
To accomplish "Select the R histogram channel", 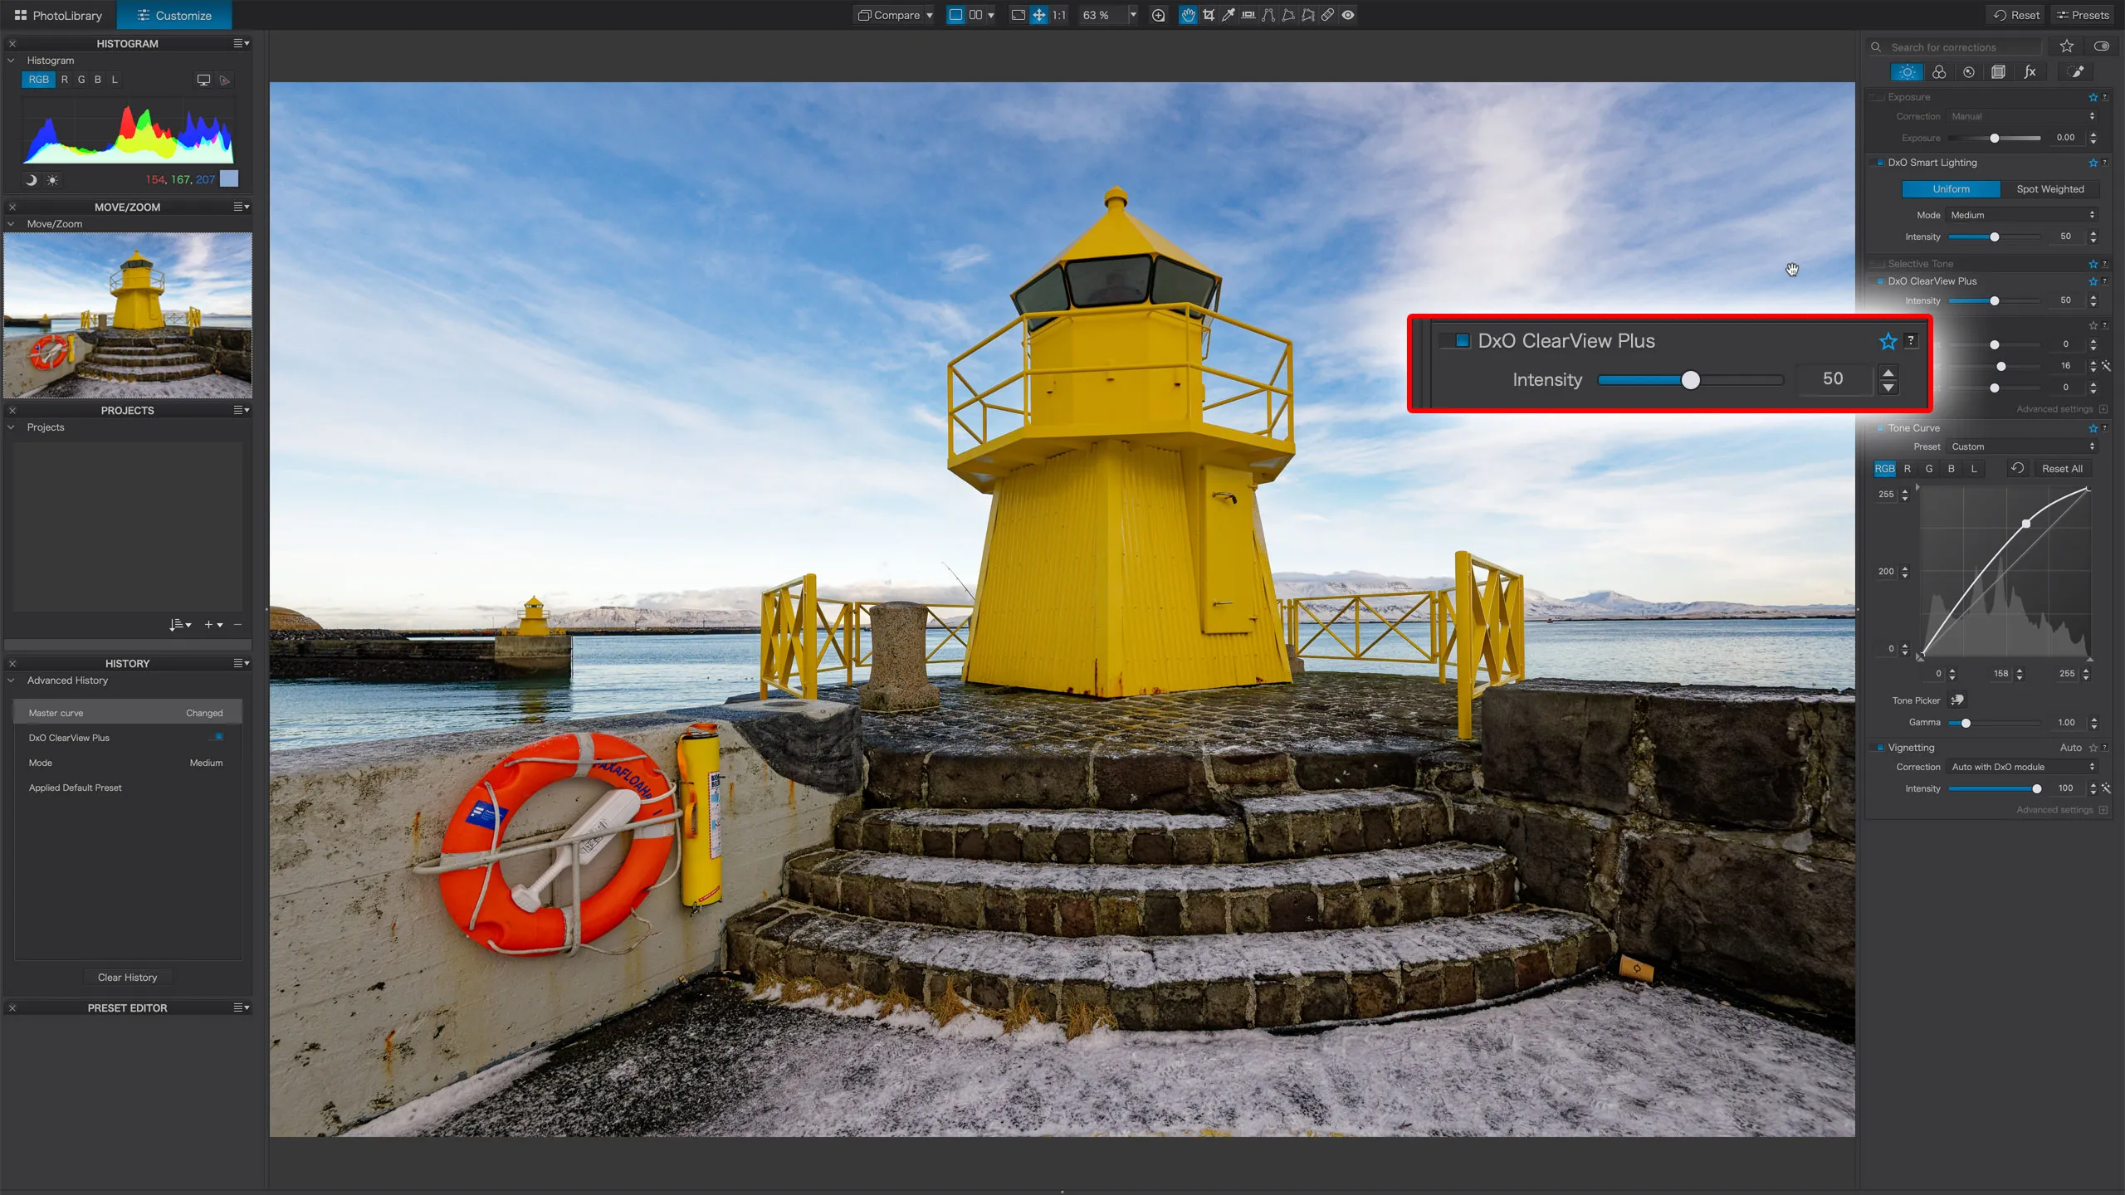I will click(x=65, y=80).
